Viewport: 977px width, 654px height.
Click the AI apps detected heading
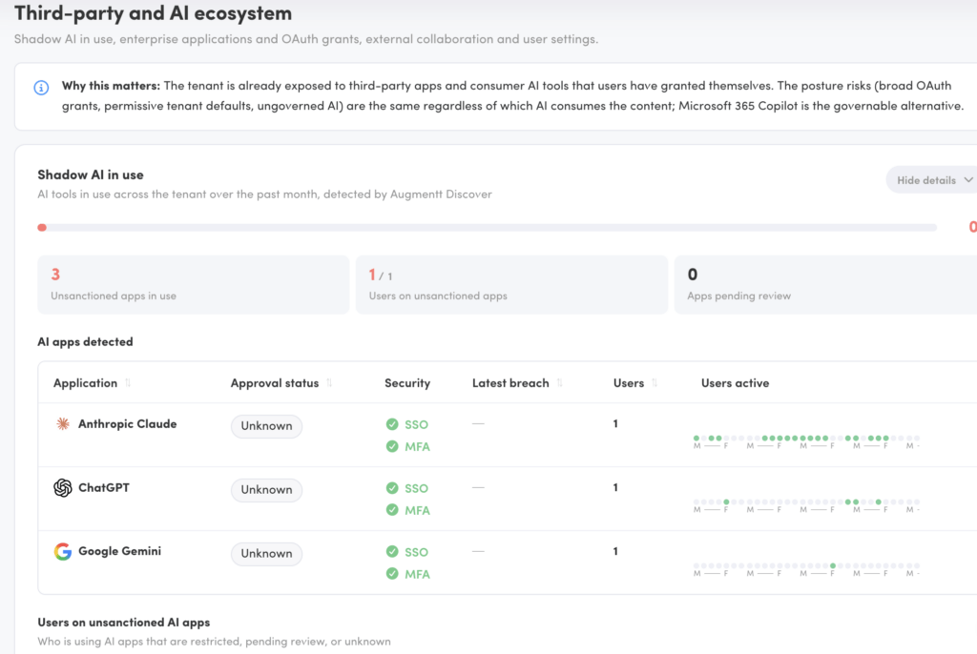[x=85, y=342]
